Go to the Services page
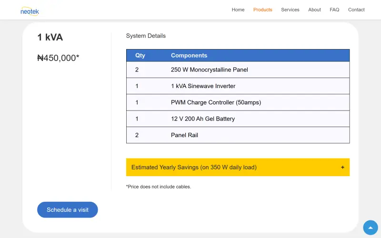Screen dimensions: 381x238 click(x=290, y=10)
